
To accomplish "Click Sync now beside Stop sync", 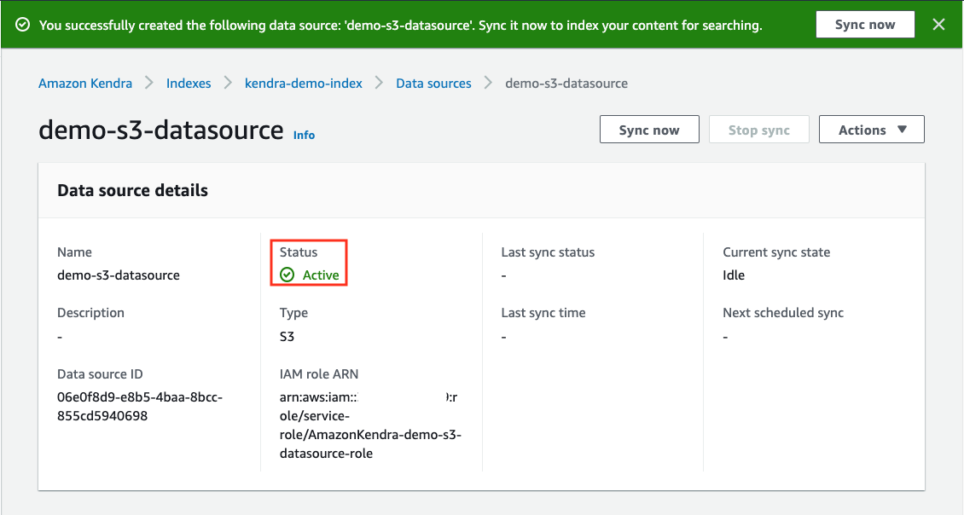I will (649, 130).
